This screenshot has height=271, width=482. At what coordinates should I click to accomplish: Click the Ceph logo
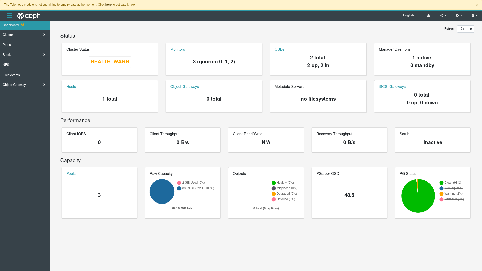(x=29, y=16)
